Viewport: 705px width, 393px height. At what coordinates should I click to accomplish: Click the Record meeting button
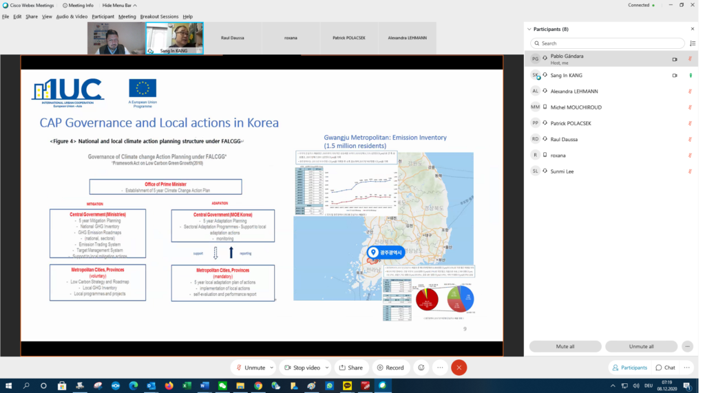coord(390,368)
